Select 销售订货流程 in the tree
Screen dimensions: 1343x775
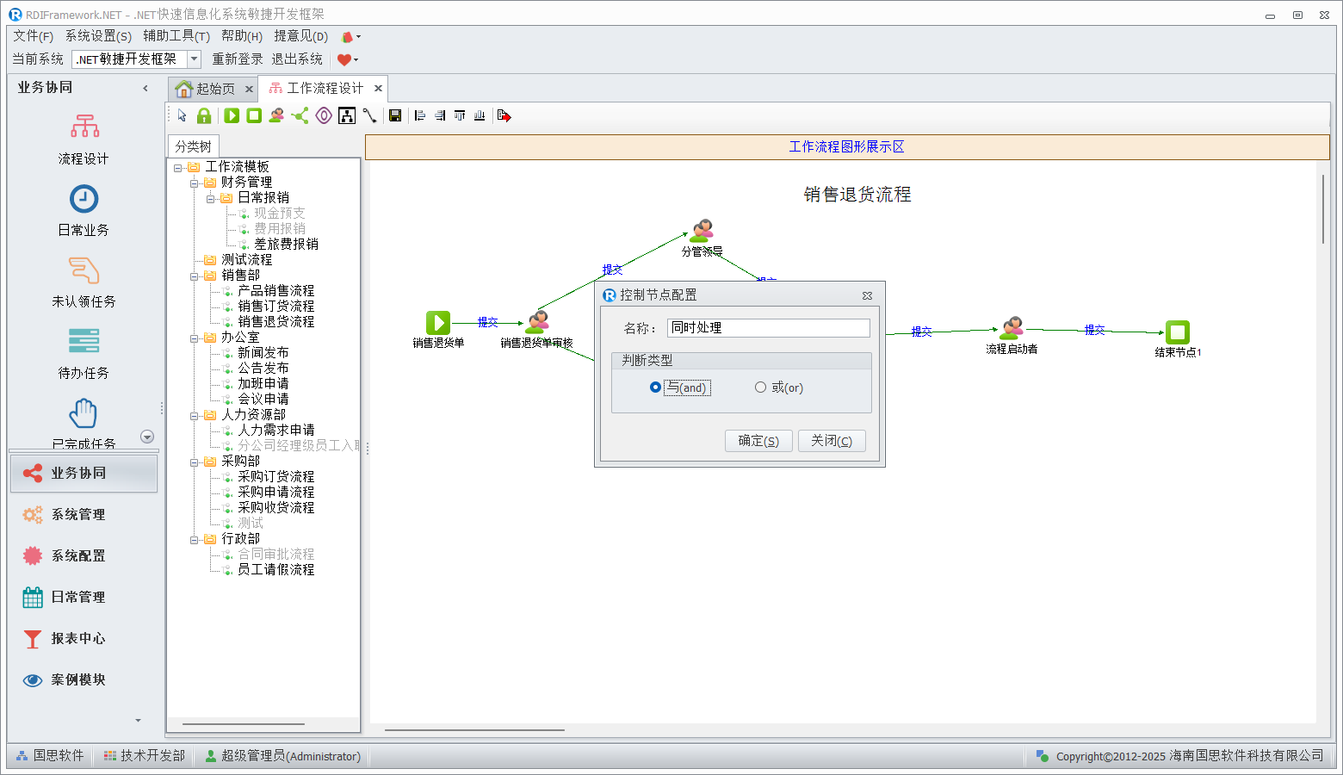click(x=275, y=307)
